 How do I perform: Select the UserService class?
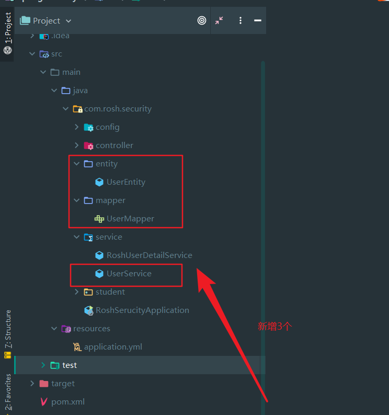(x=129, y=273)
